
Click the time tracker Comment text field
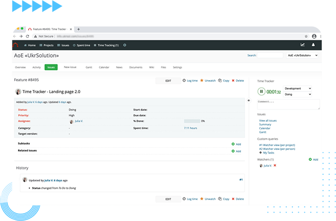288,104
